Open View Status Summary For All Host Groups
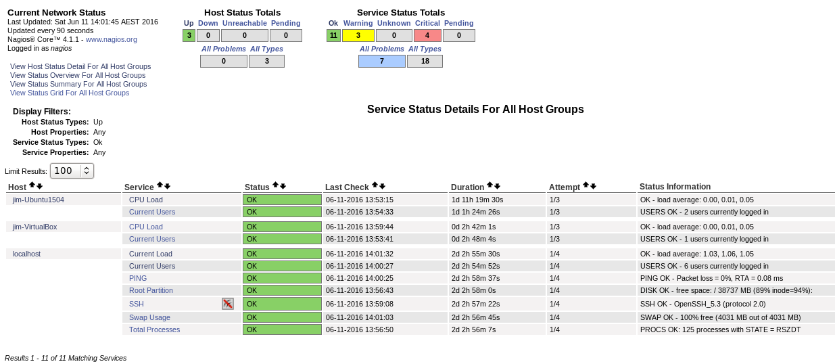The height and width of the screenshot is (364, 835). [x=78, y=84]
